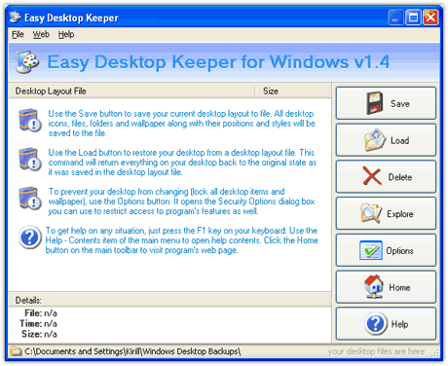This screenshot has width=448, height=366.
Task: Minimize the Easy Desktop Keeper window
Action: 395,18
